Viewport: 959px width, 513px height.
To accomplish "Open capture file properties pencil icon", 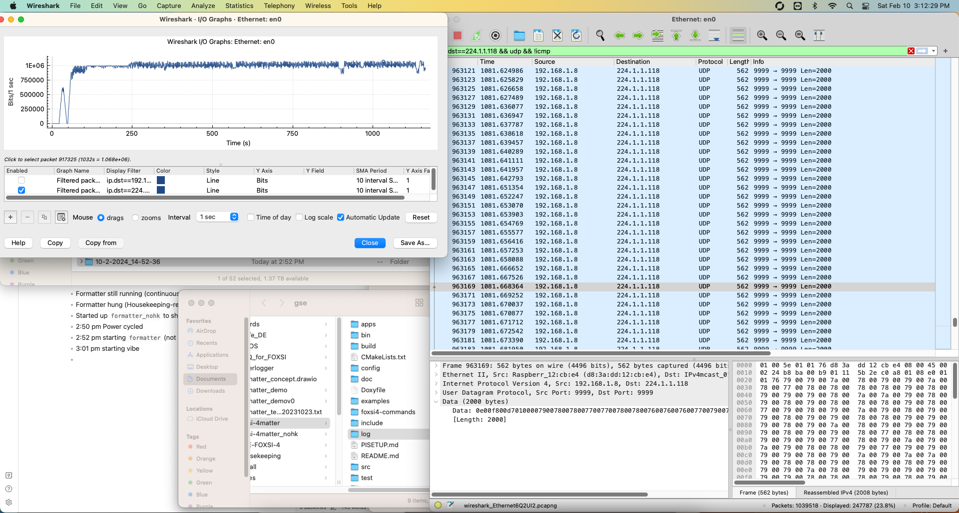I will click(451, 505).
